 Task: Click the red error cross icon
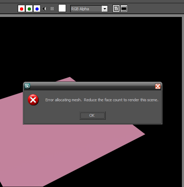tap(33, 100)
